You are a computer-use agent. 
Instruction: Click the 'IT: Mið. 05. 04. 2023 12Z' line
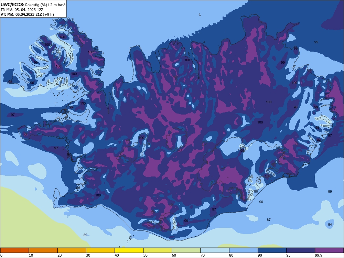coord(22,10)
